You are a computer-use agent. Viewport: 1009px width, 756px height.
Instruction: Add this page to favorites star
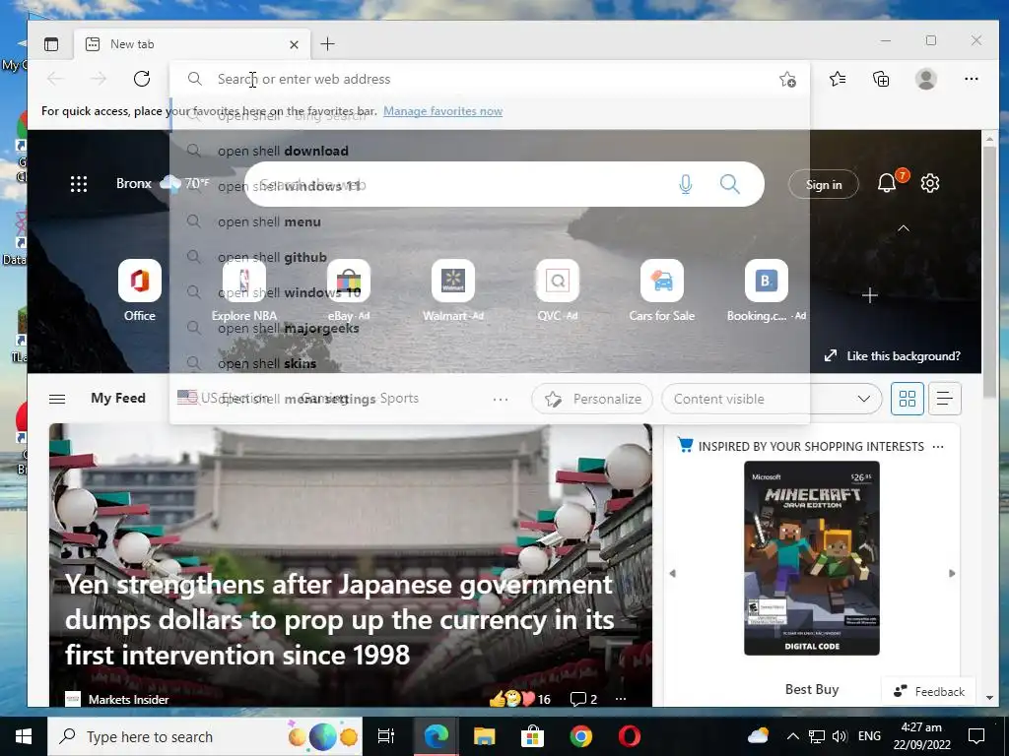coord(787,79)
